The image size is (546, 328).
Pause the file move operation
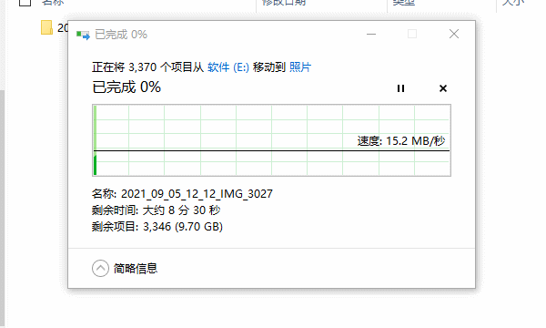point(400,88)
